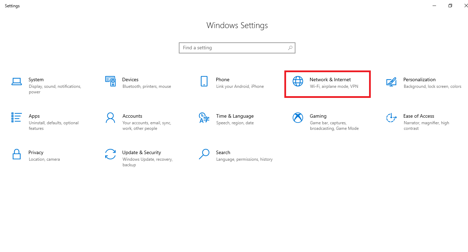Click the Windows Settings page title
This screenshot has height=252, width=468.
(237, 25)
